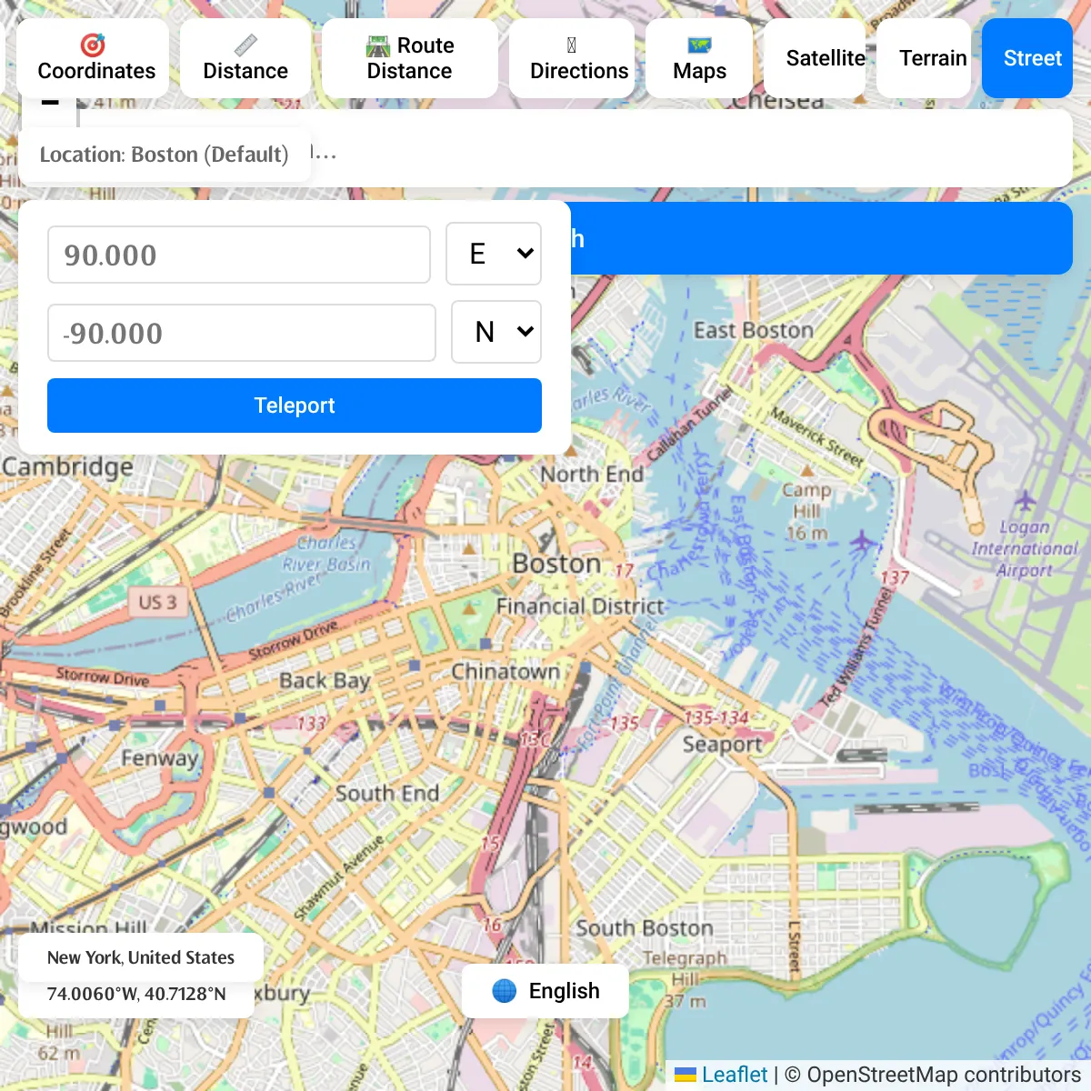Screen dimensions: 1091x1091
Task: Click the North End map label
Action: pos(592,474)
